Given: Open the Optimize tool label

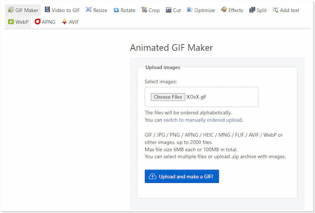Looking at the screenshot, I should [205, 11].
